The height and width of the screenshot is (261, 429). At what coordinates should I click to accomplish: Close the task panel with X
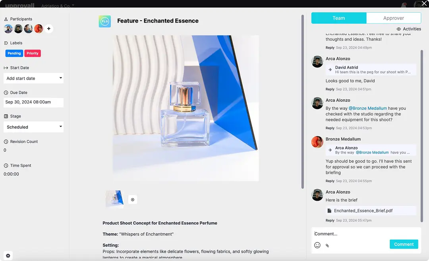[x=424, y=4]
